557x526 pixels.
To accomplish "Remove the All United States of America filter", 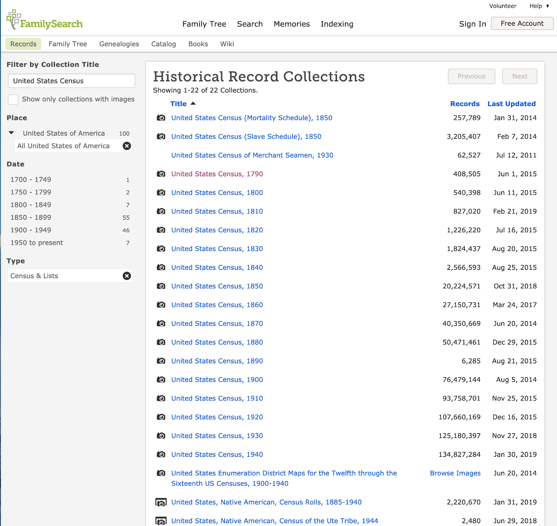I will [127, 146].
